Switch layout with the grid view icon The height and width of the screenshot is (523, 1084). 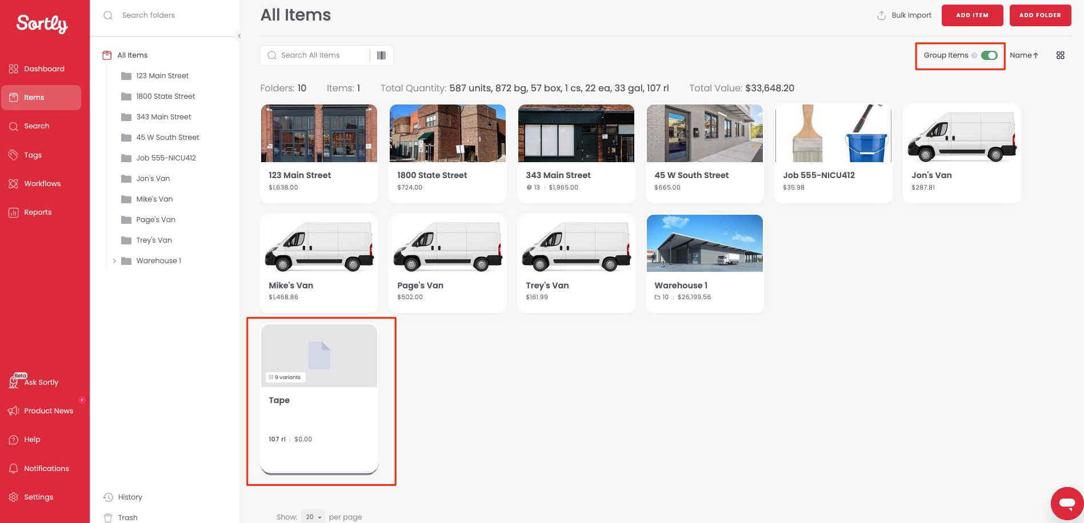(1060, 55)
